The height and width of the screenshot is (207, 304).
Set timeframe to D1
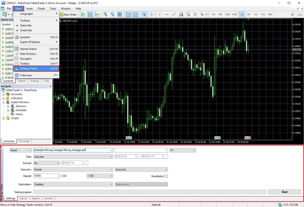pos(256,15)
